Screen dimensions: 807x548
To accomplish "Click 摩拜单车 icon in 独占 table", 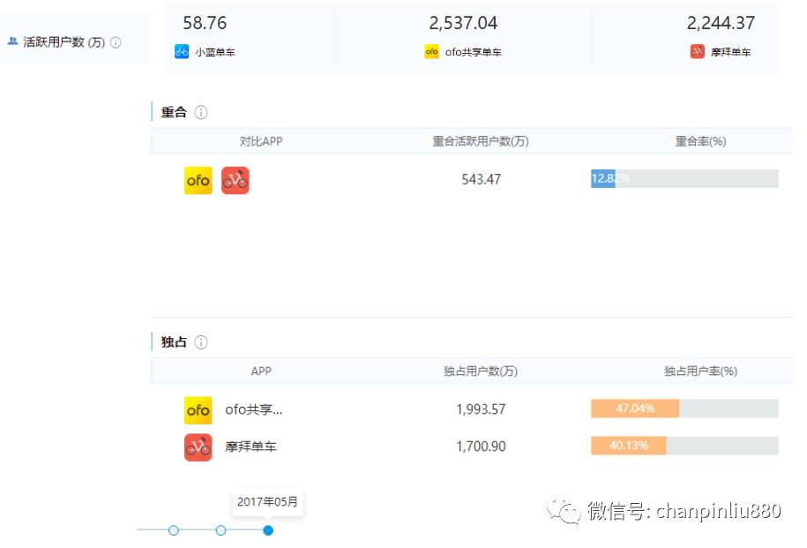I will (x=198, y=447).
